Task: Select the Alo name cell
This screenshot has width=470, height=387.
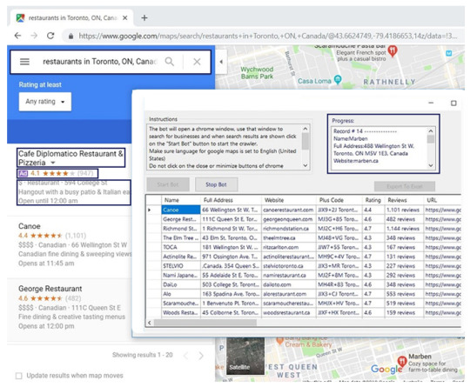Action: [x=181, y=294]
